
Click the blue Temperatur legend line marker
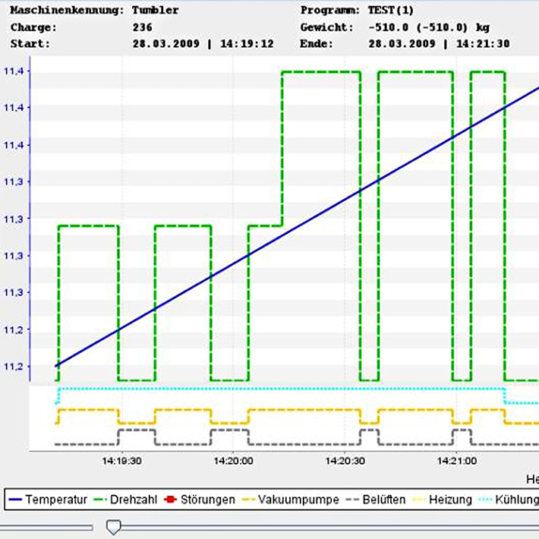pos(14,500)
